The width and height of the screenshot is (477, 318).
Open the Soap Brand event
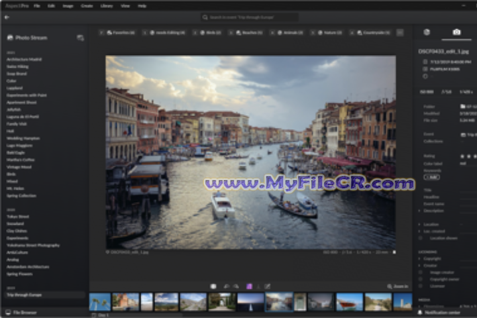(17, 74)
